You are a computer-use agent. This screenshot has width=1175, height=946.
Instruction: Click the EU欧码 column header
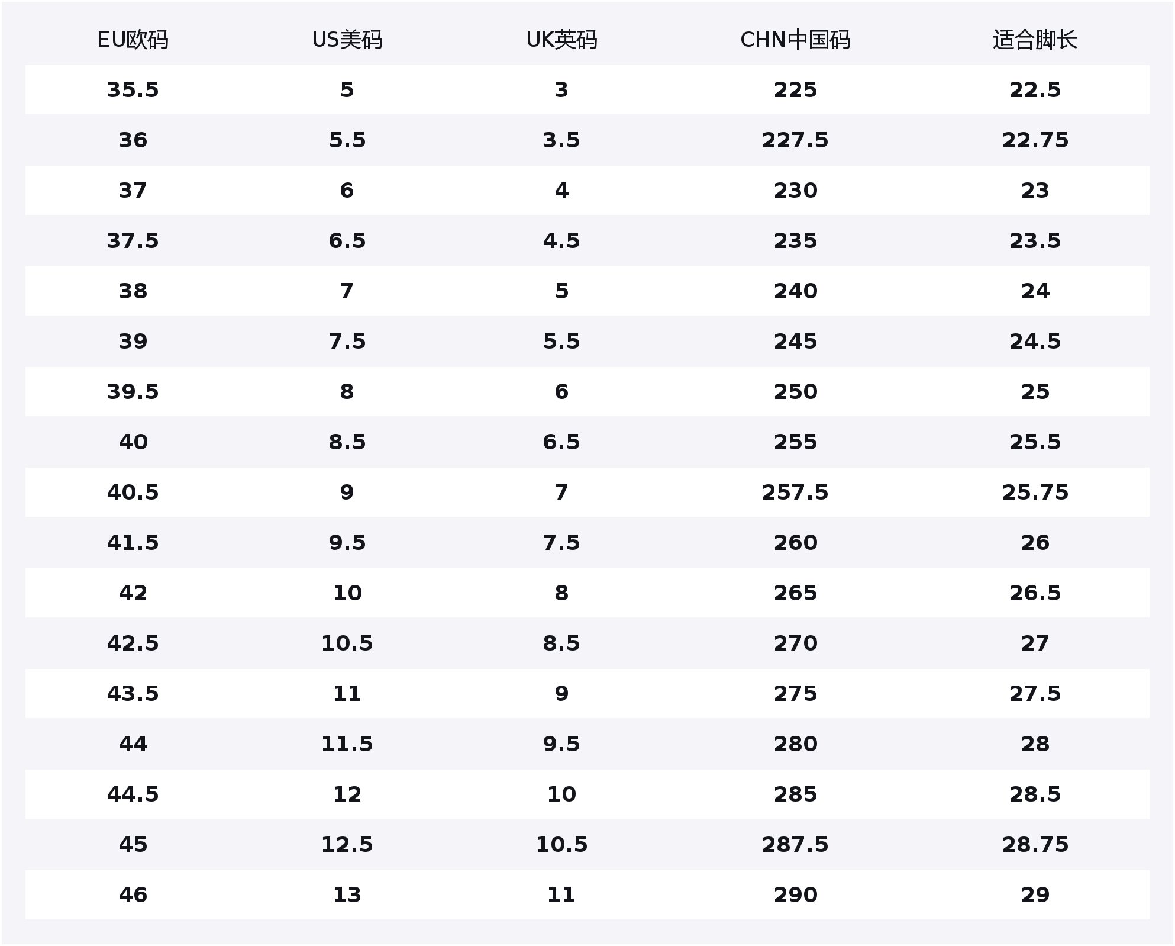pyautogui.click(x=133, y=40)
